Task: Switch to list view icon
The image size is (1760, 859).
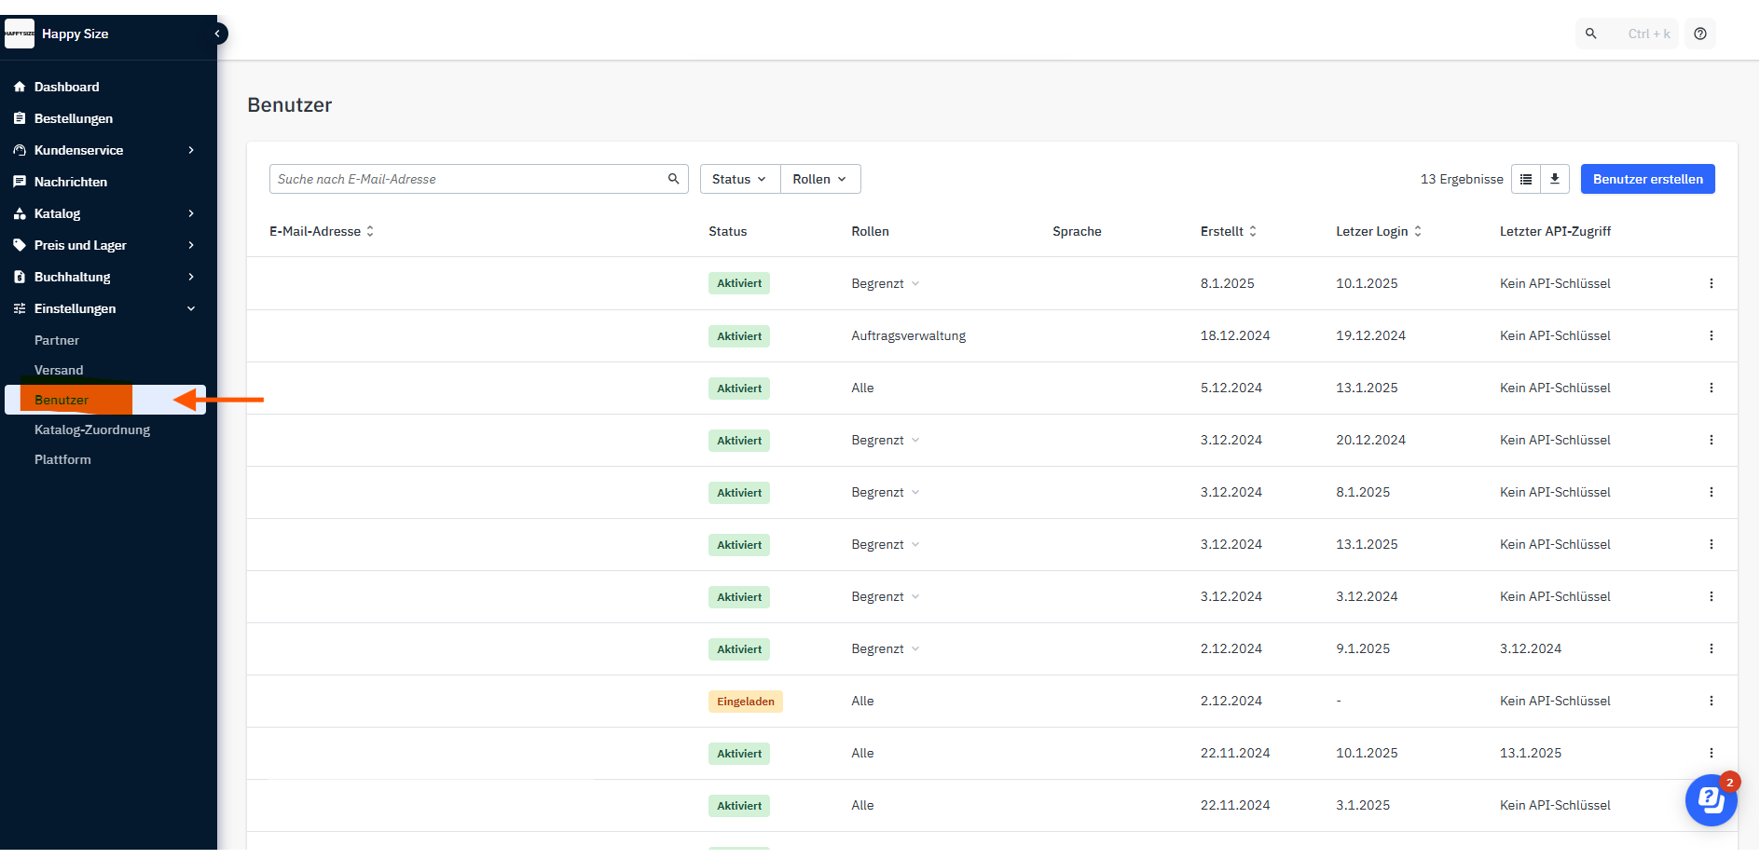Action: [1526, 179]
